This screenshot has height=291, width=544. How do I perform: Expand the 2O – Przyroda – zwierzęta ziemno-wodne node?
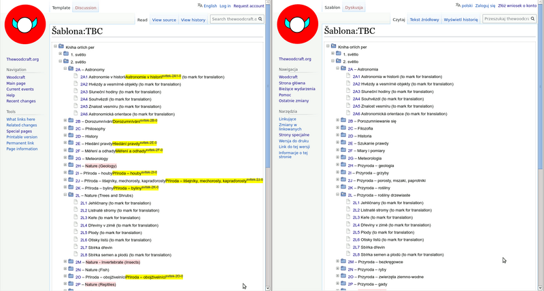pos(337,276)
